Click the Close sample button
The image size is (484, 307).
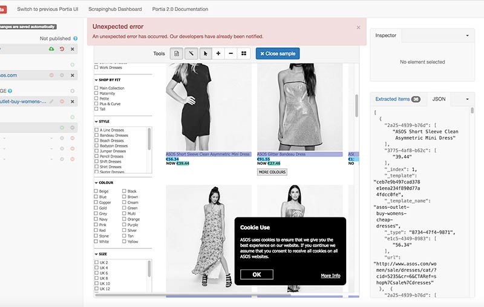pyautogui.click(x=278, y=53)
